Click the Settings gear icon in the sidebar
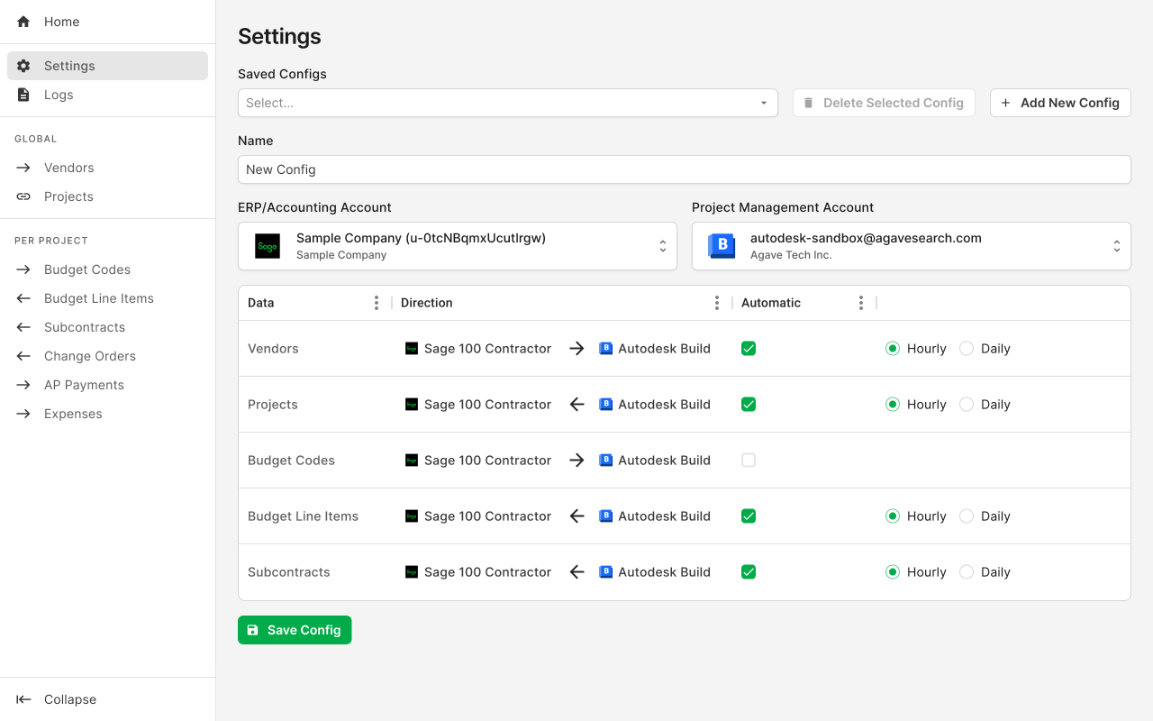This screenshot has height=721, width=1153. [x=23, y=66]
